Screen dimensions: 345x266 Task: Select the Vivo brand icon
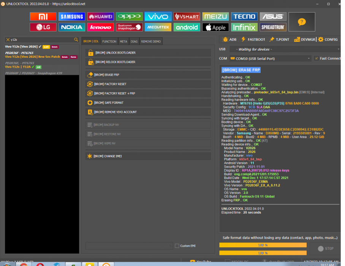(158, 16)
